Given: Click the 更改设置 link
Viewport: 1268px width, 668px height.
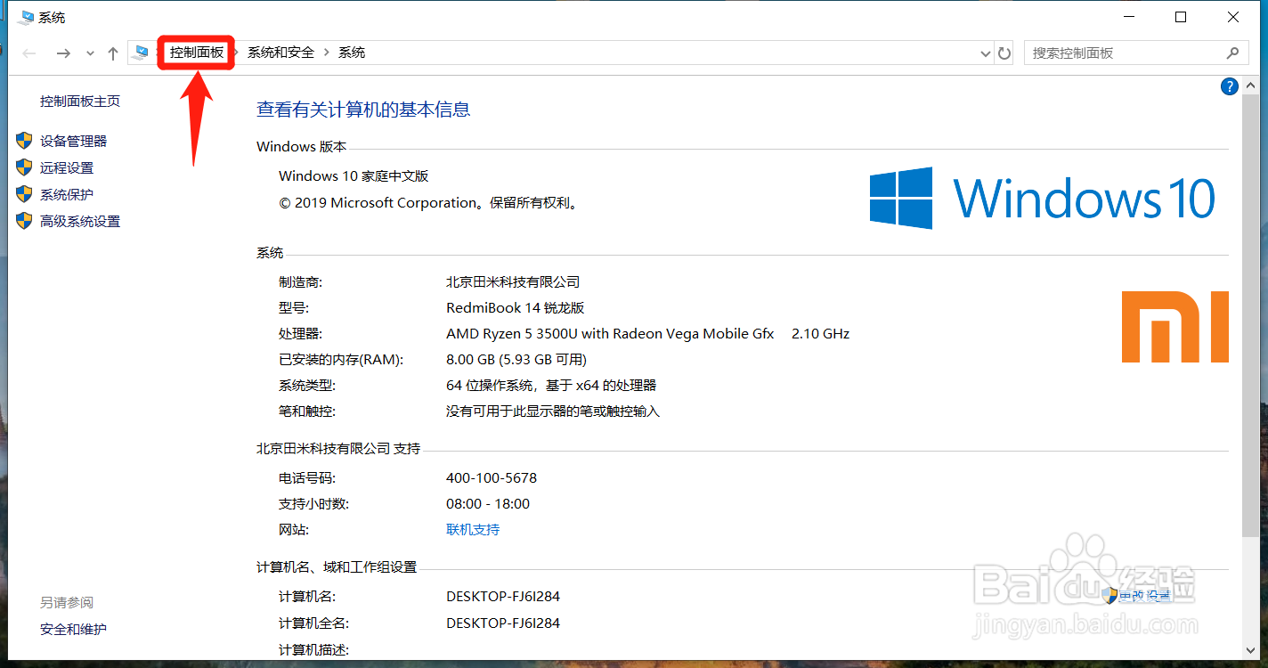Looking at the screenshot, I should coord(1144,595).
